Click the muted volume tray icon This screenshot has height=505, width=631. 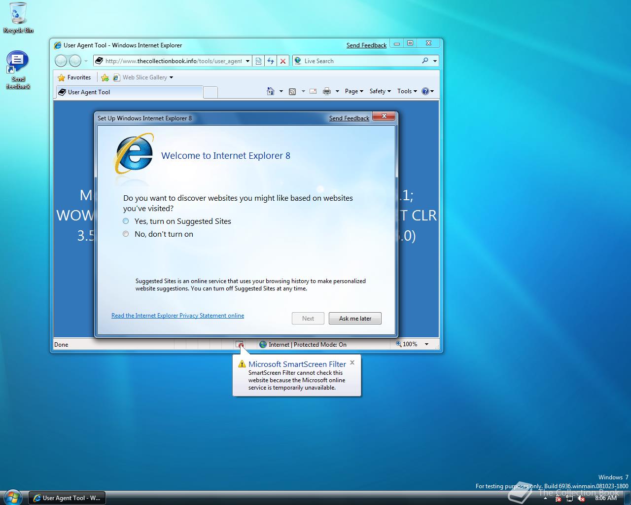coord(581,498)
